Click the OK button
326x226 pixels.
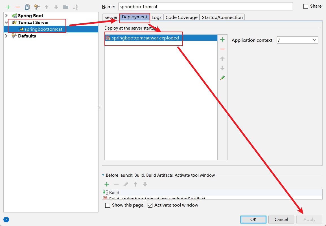pyautogui.click(x=253, y=219)
